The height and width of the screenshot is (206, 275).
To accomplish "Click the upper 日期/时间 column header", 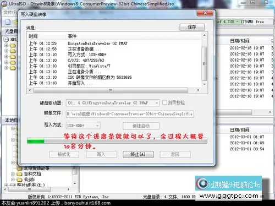I will 240,41.
